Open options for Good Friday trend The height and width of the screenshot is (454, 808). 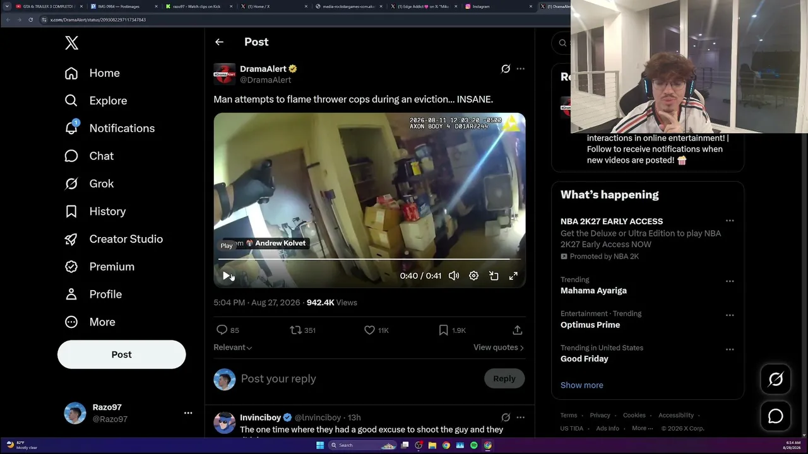click(x=730, y=349)
